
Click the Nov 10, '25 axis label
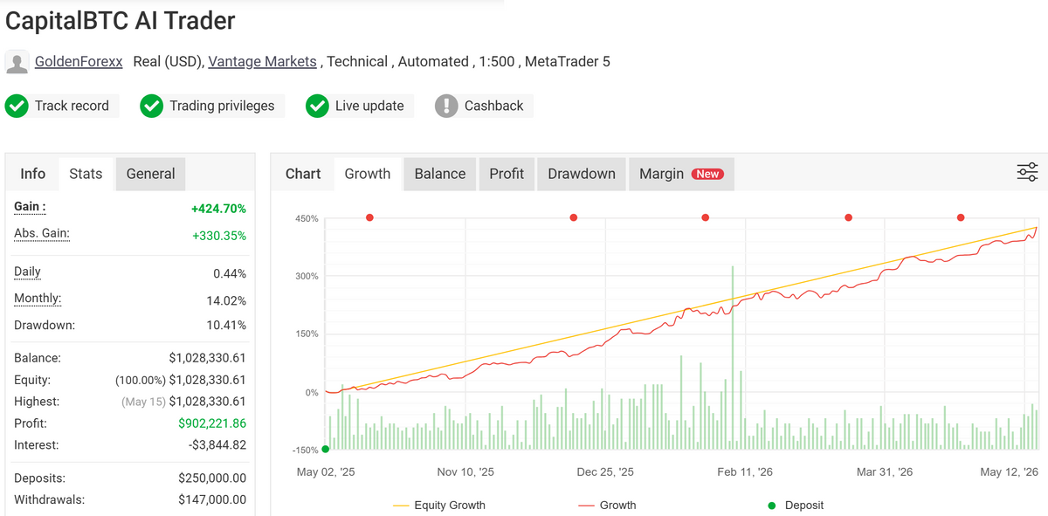465,471
